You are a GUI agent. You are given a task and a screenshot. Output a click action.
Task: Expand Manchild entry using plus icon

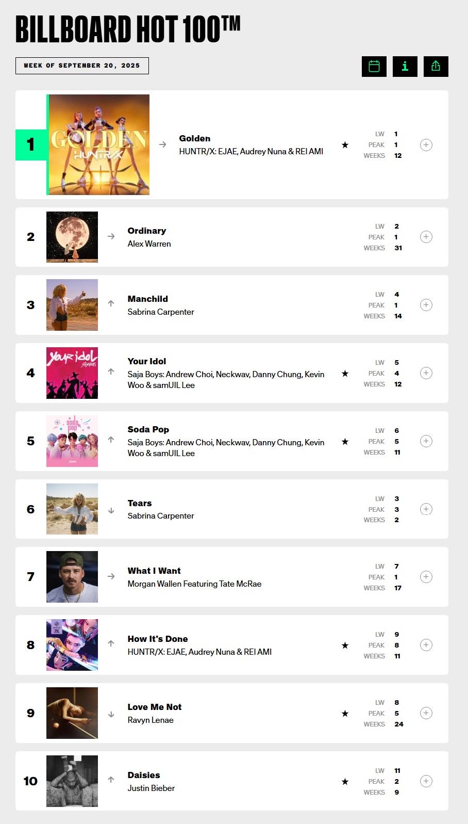pyautogui.click(x=426, y=305)
